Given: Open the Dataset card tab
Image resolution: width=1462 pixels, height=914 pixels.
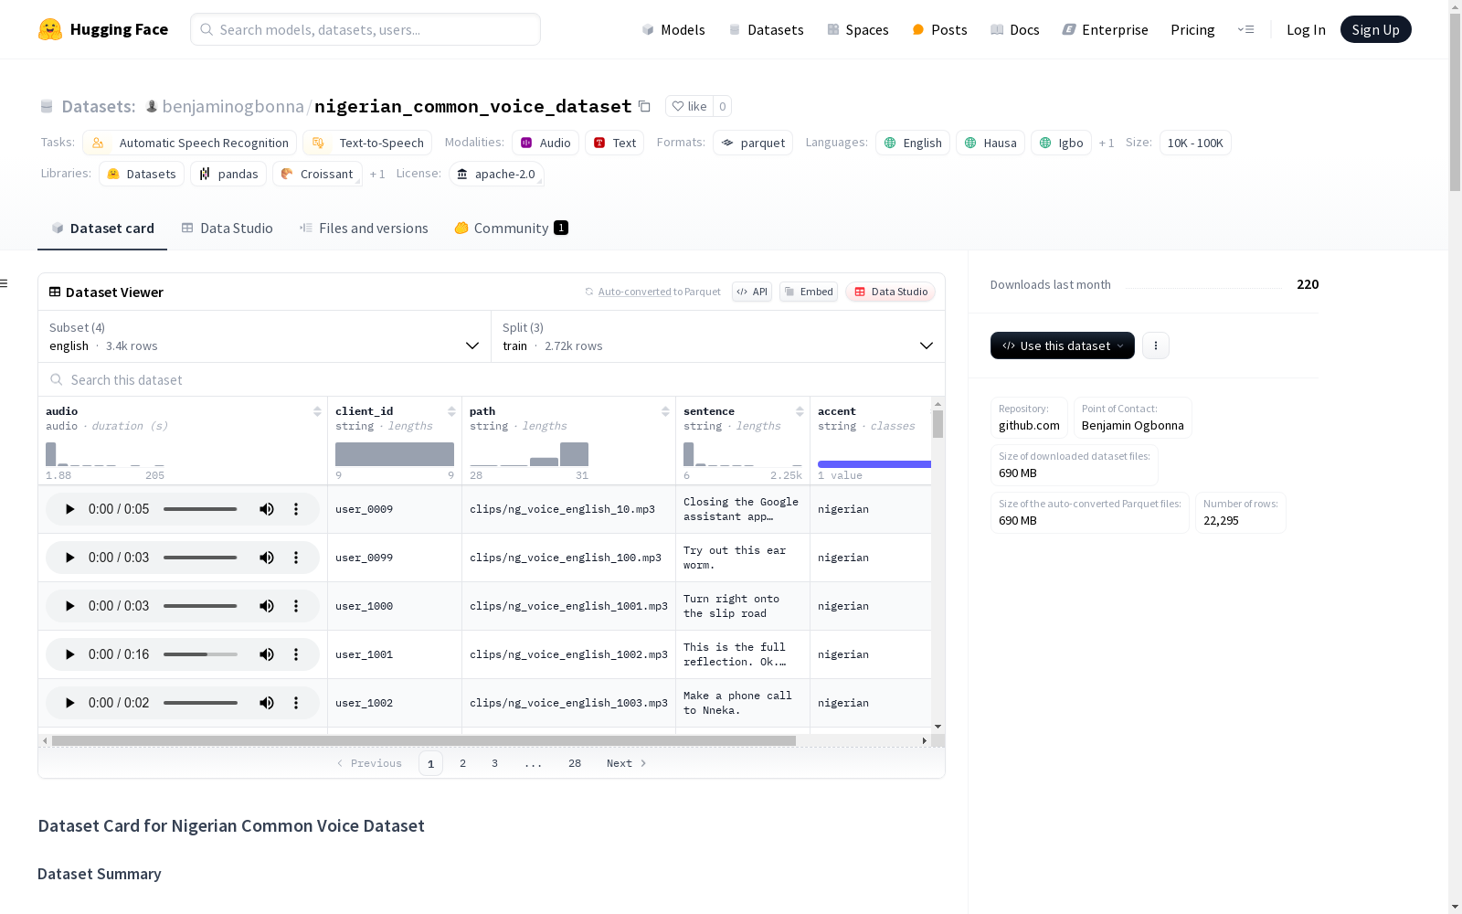Looking at the screenshot, I should [102, 228].
